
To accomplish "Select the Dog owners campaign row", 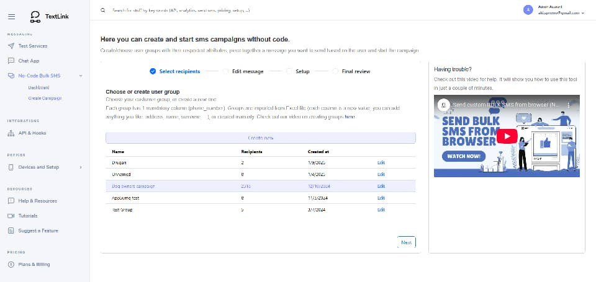I will click(x=261, y=186).
